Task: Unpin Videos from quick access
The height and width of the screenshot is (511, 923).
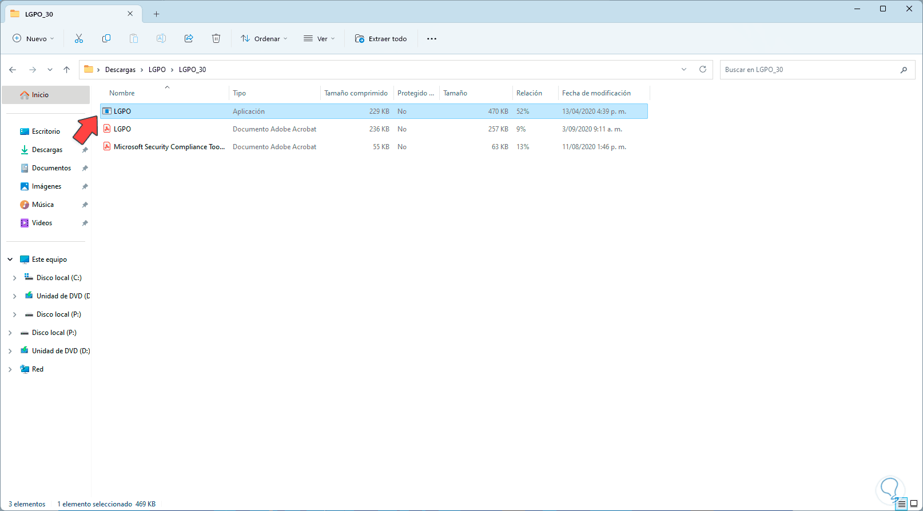Action: click(85, 223)
